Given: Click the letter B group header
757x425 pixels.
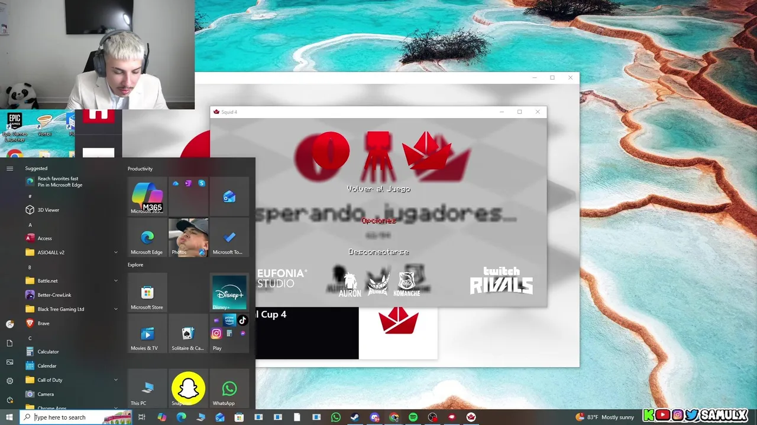Looking at the screenshot, I should point(30,267).
